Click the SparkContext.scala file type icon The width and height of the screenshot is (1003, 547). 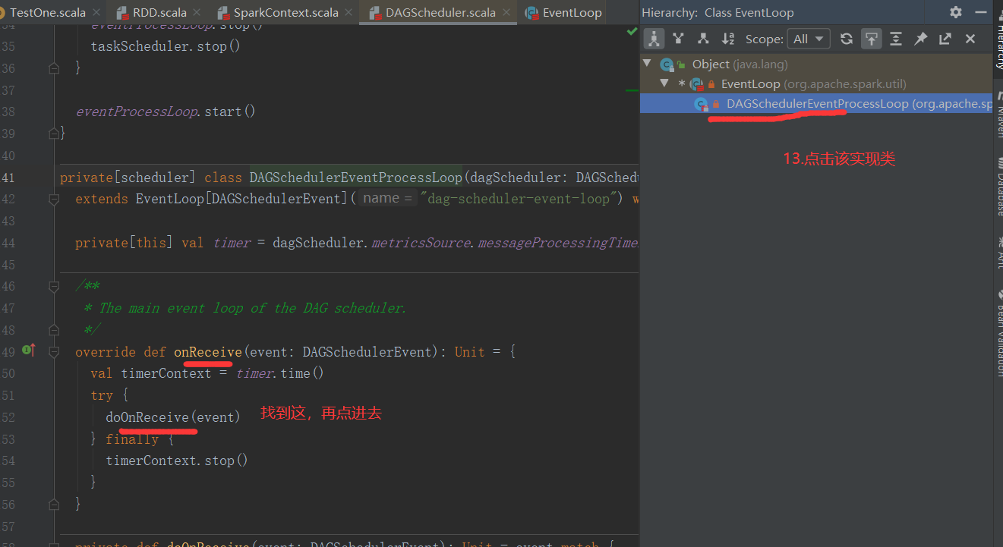[x=222, y=13]
